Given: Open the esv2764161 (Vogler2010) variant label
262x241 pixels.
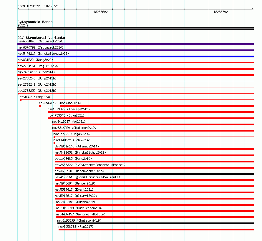Looking at the screenshot, I should (38, 66).
